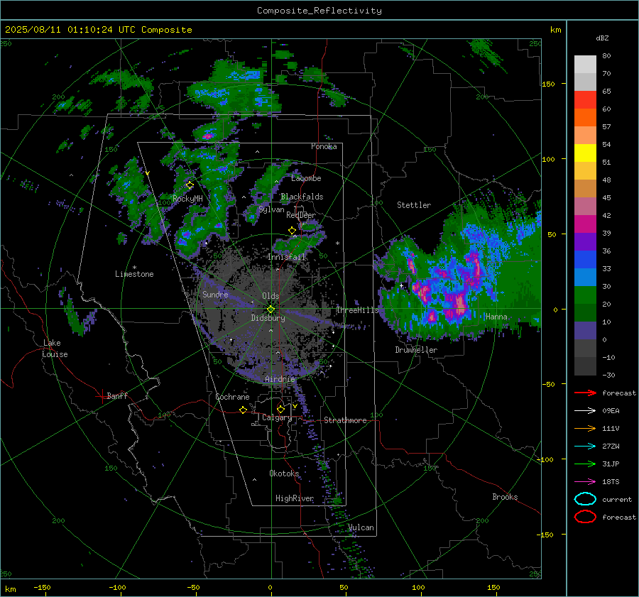Click the Calgary label

pos(277,417)
